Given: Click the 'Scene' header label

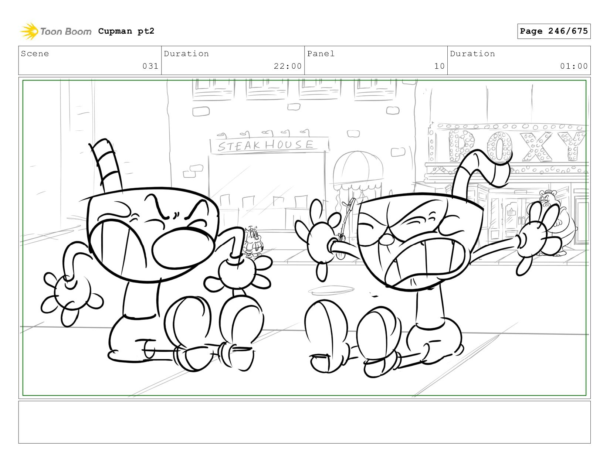Looking at the screenshot, I should pos(35,54).
